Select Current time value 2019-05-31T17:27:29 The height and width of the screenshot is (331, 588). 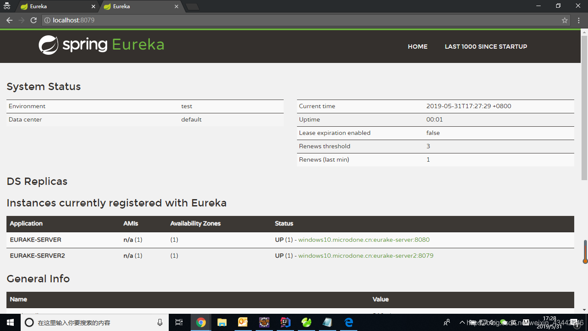coord(469,106)
